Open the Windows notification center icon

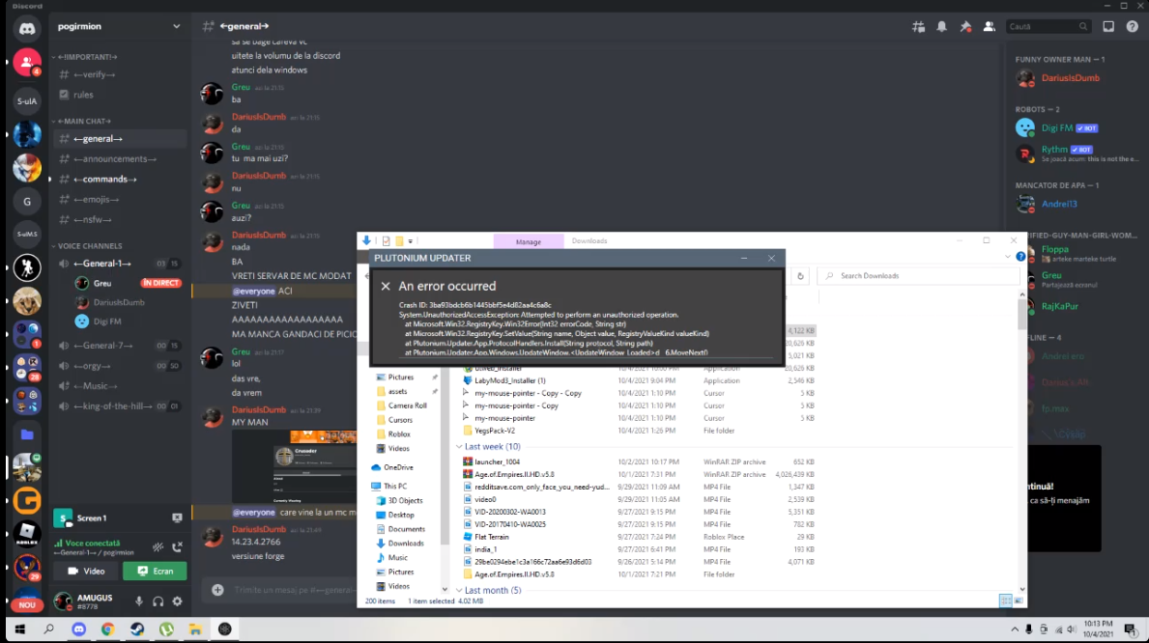(x=1131, y=629)
